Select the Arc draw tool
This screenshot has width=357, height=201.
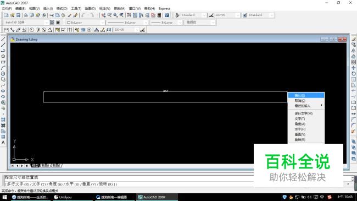click(x=3, y=68)
